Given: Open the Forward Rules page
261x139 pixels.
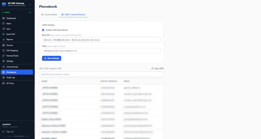Looking at the screenshot, I should pyautogui.click(x=17, y=56).
